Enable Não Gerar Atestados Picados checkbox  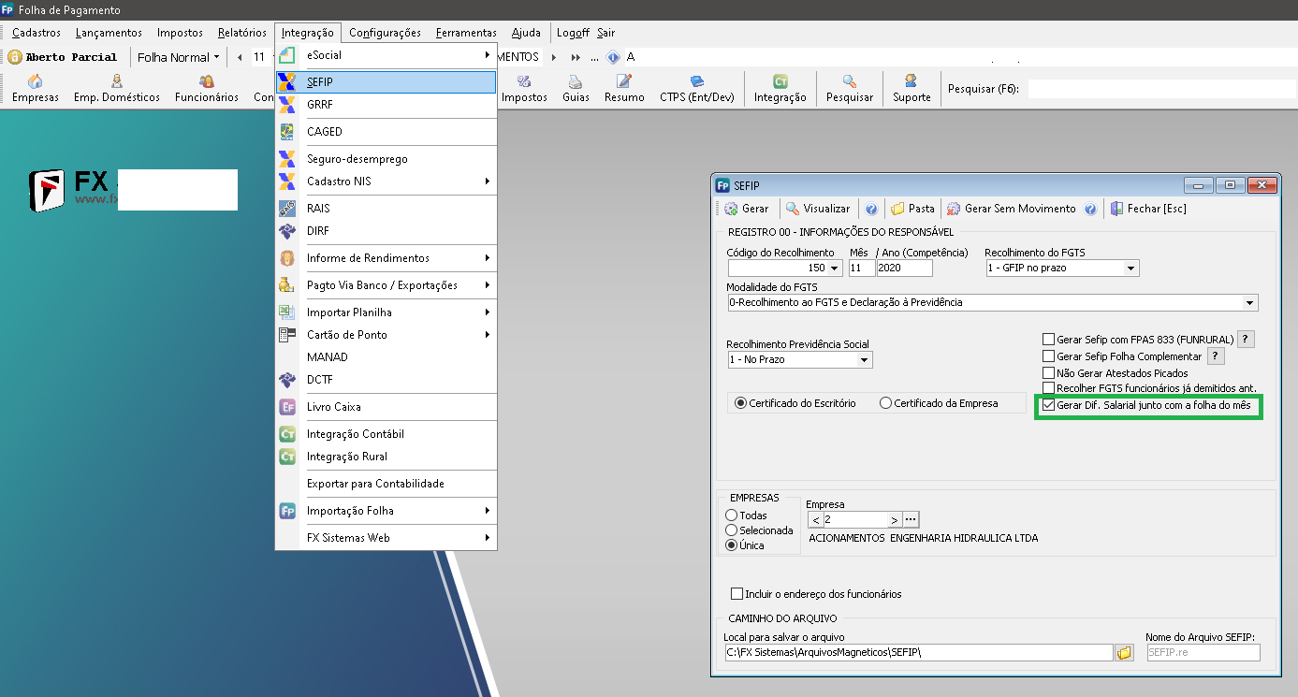click(x=1049, y=372)
